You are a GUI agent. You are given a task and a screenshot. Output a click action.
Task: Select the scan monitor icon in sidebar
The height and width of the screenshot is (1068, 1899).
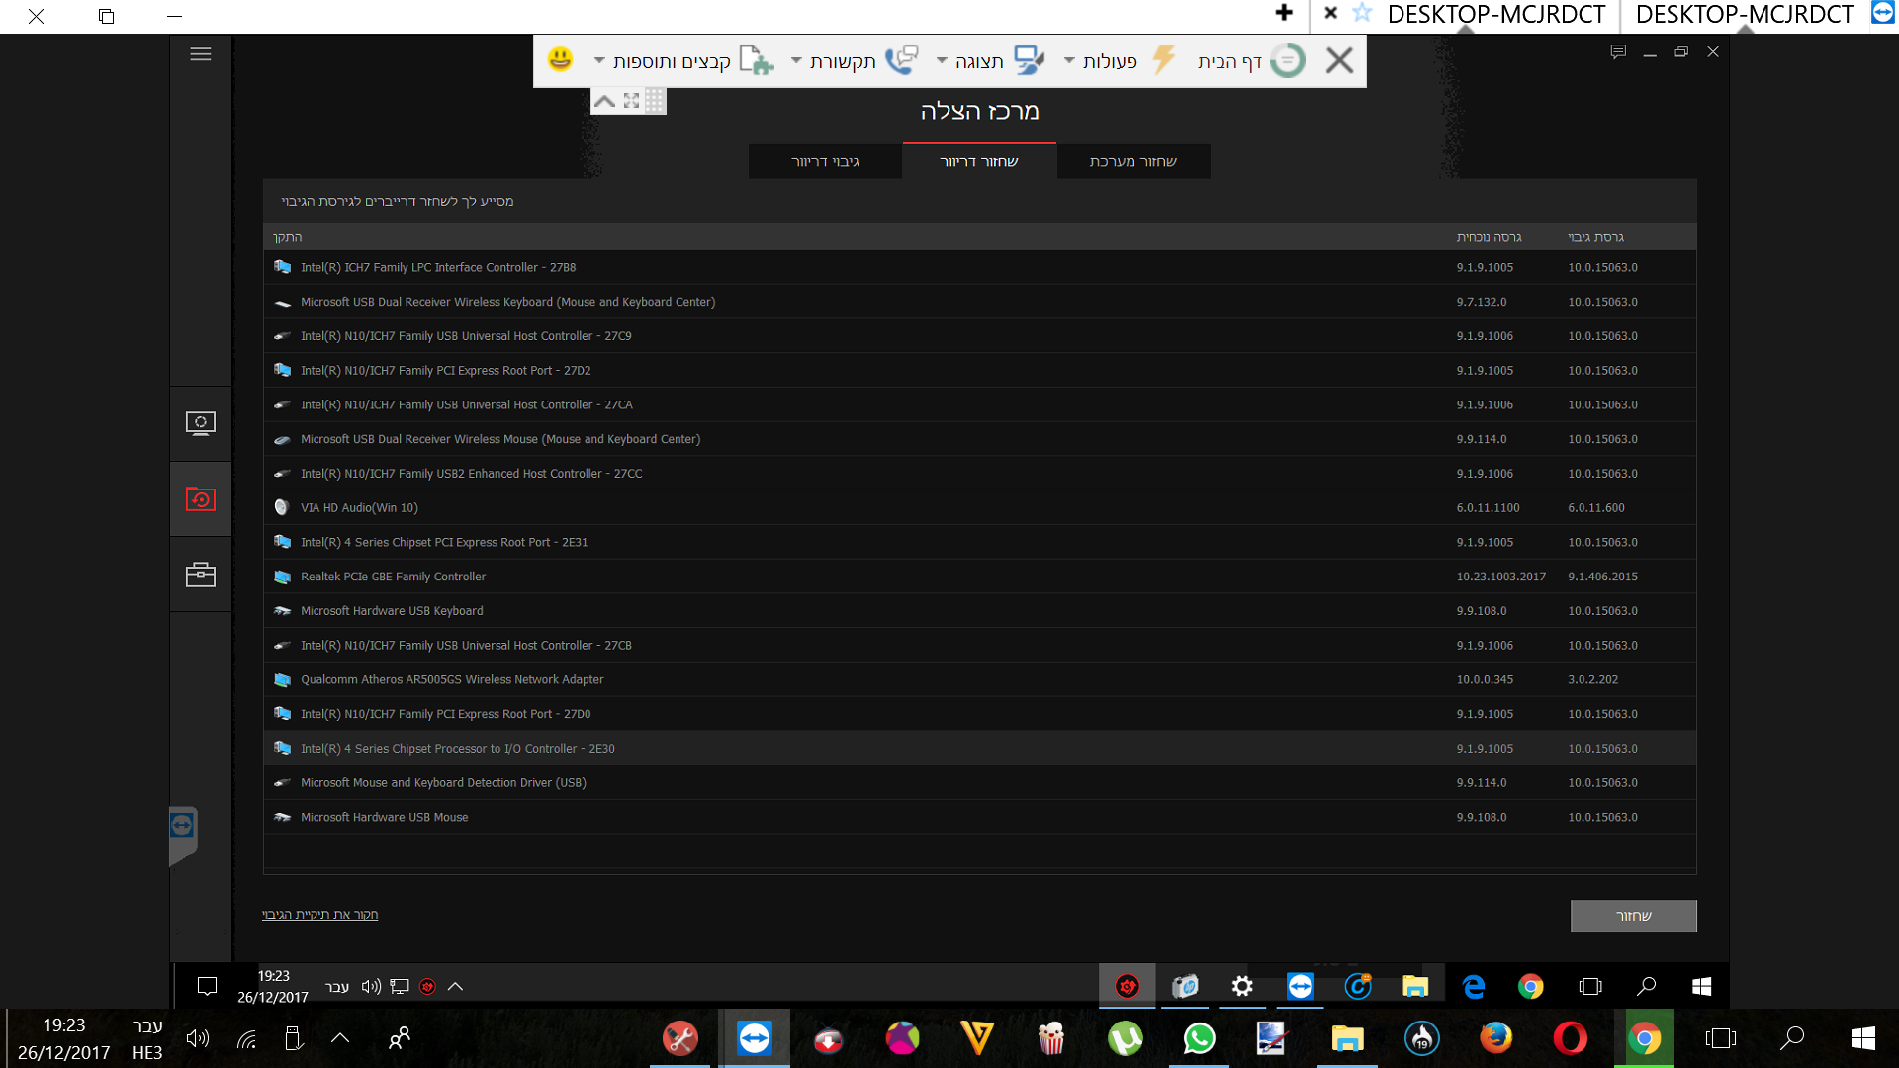[x=201, y=423]
